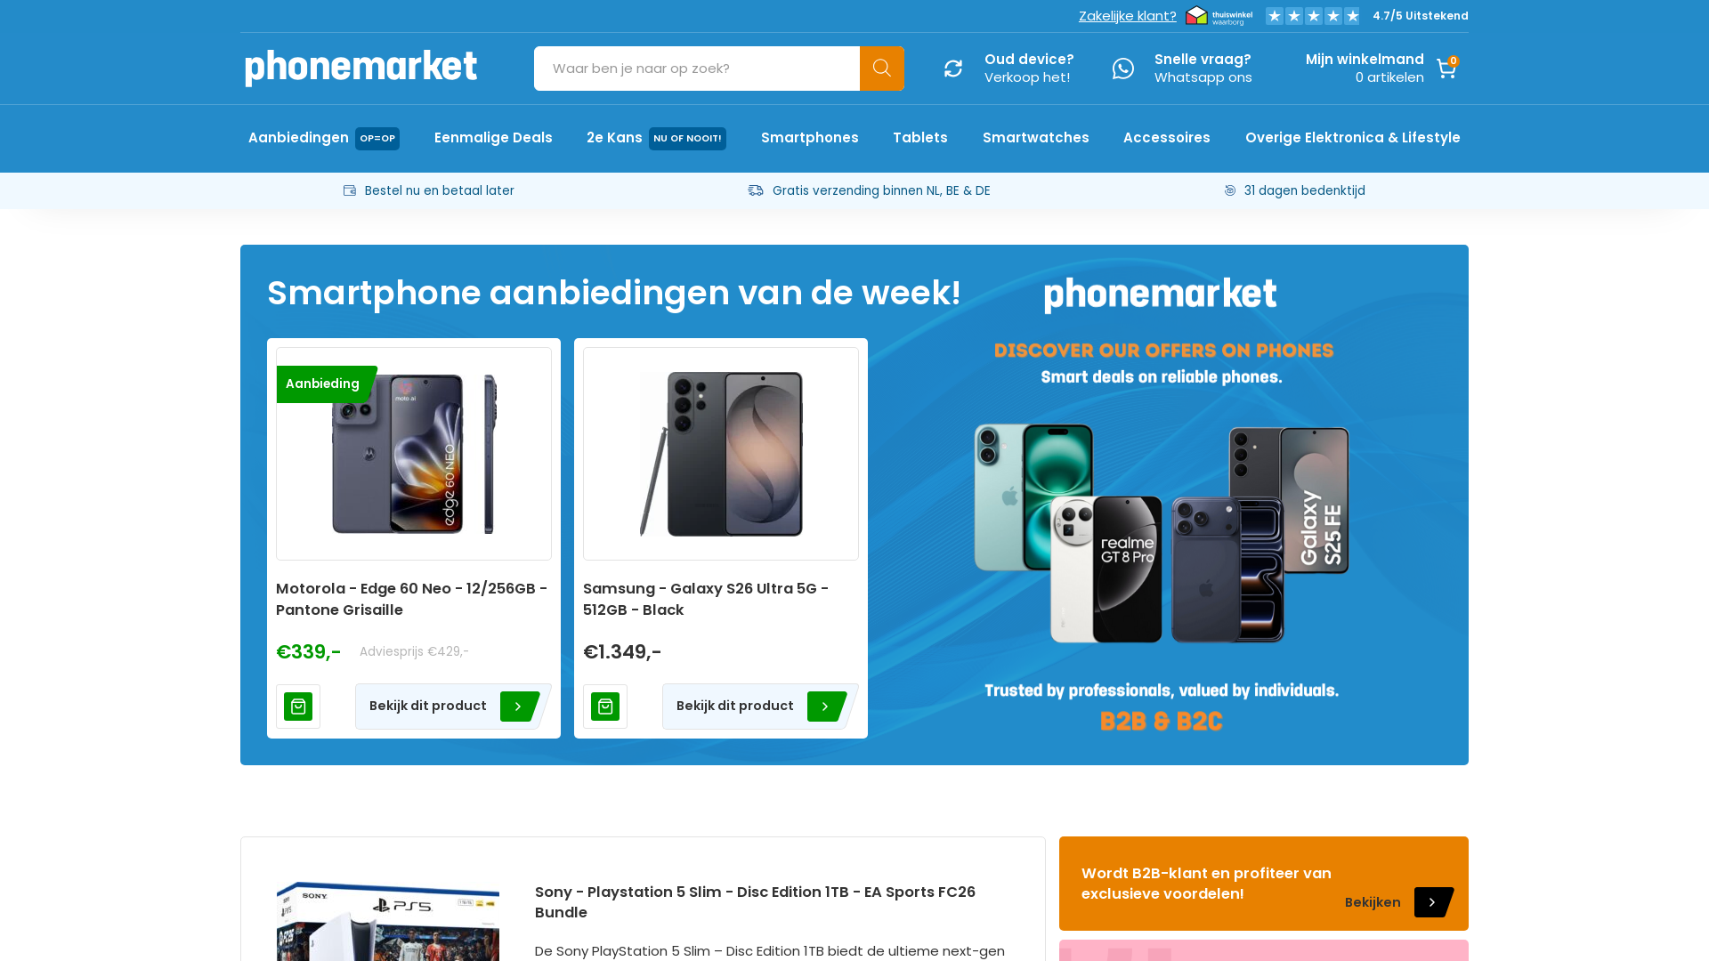The image size is (1709, 961).
Task: Go to the Accessoires category
Action: (x=1166, y=138)
